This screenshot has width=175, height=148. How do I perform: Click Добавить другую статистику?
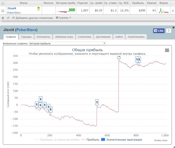(32, 18)
